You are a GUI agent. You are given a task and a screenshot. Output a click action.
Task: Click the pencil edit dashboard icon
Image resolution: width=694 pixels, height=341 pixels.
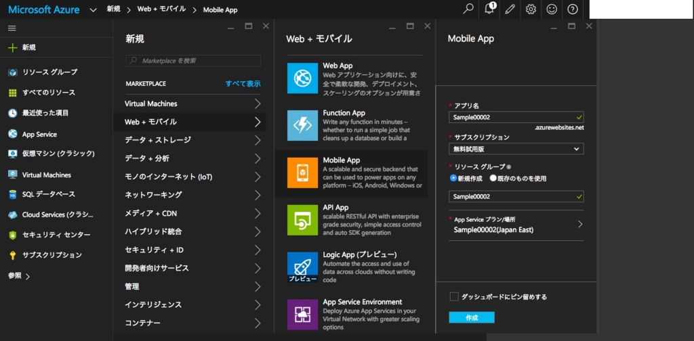pyautogui.click(x=510, y=9)
